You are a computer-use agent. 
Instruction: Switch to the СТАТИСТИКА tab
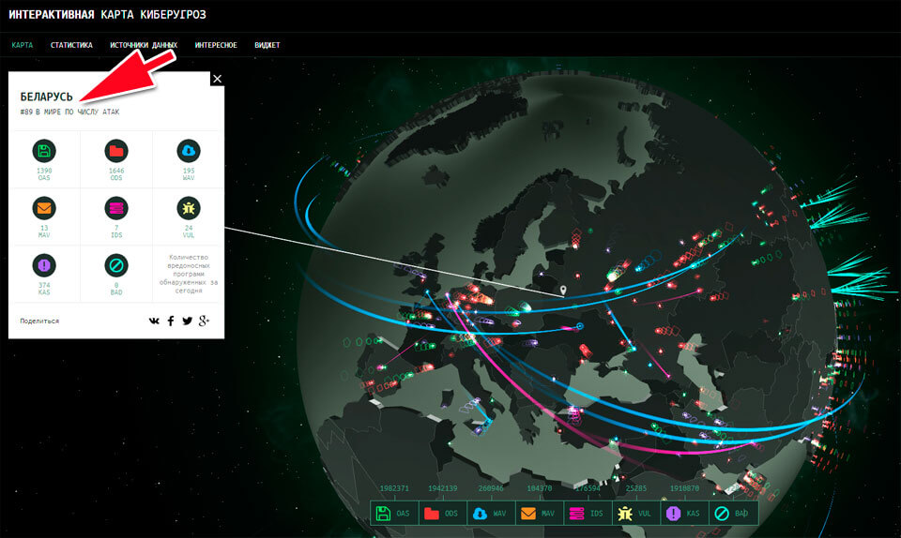[71, 45]
